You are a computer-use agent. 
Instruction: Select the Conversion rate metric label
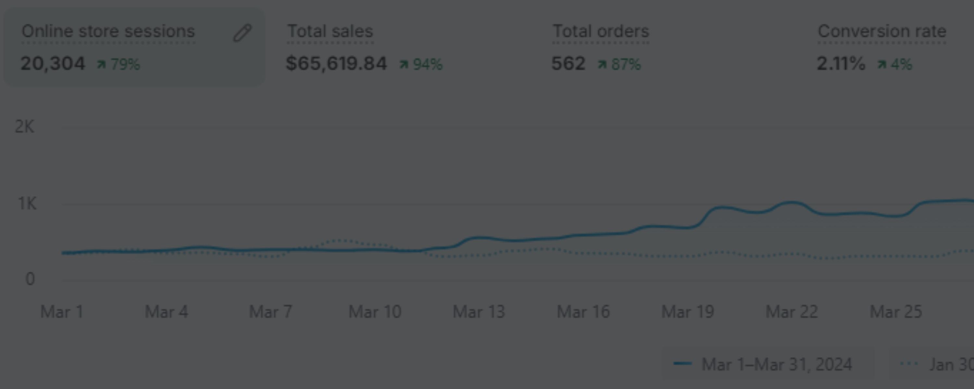coord(882,31)
